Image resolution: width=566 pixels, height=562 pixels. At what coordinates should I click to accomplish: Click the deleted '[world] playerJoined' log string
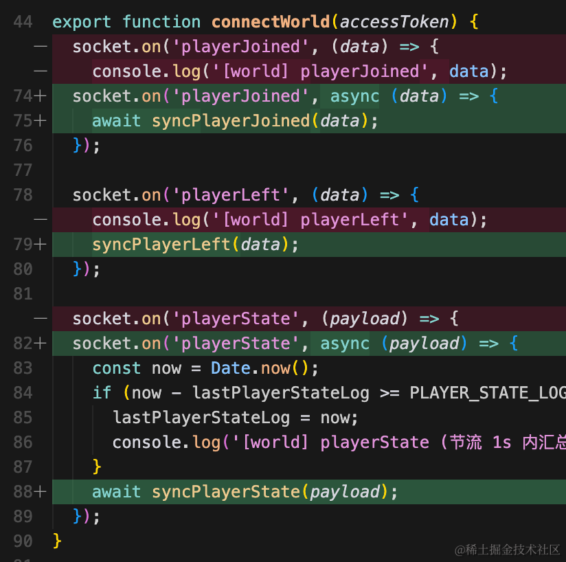[x=321, y=71]
